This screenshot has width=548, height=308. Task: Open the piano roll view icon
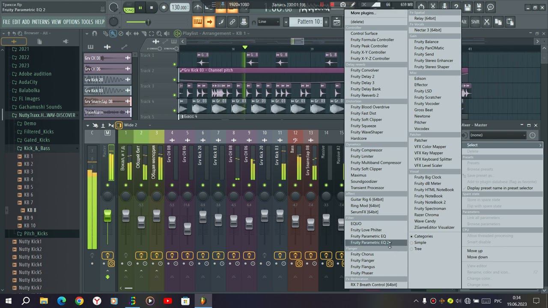point(197,21)
